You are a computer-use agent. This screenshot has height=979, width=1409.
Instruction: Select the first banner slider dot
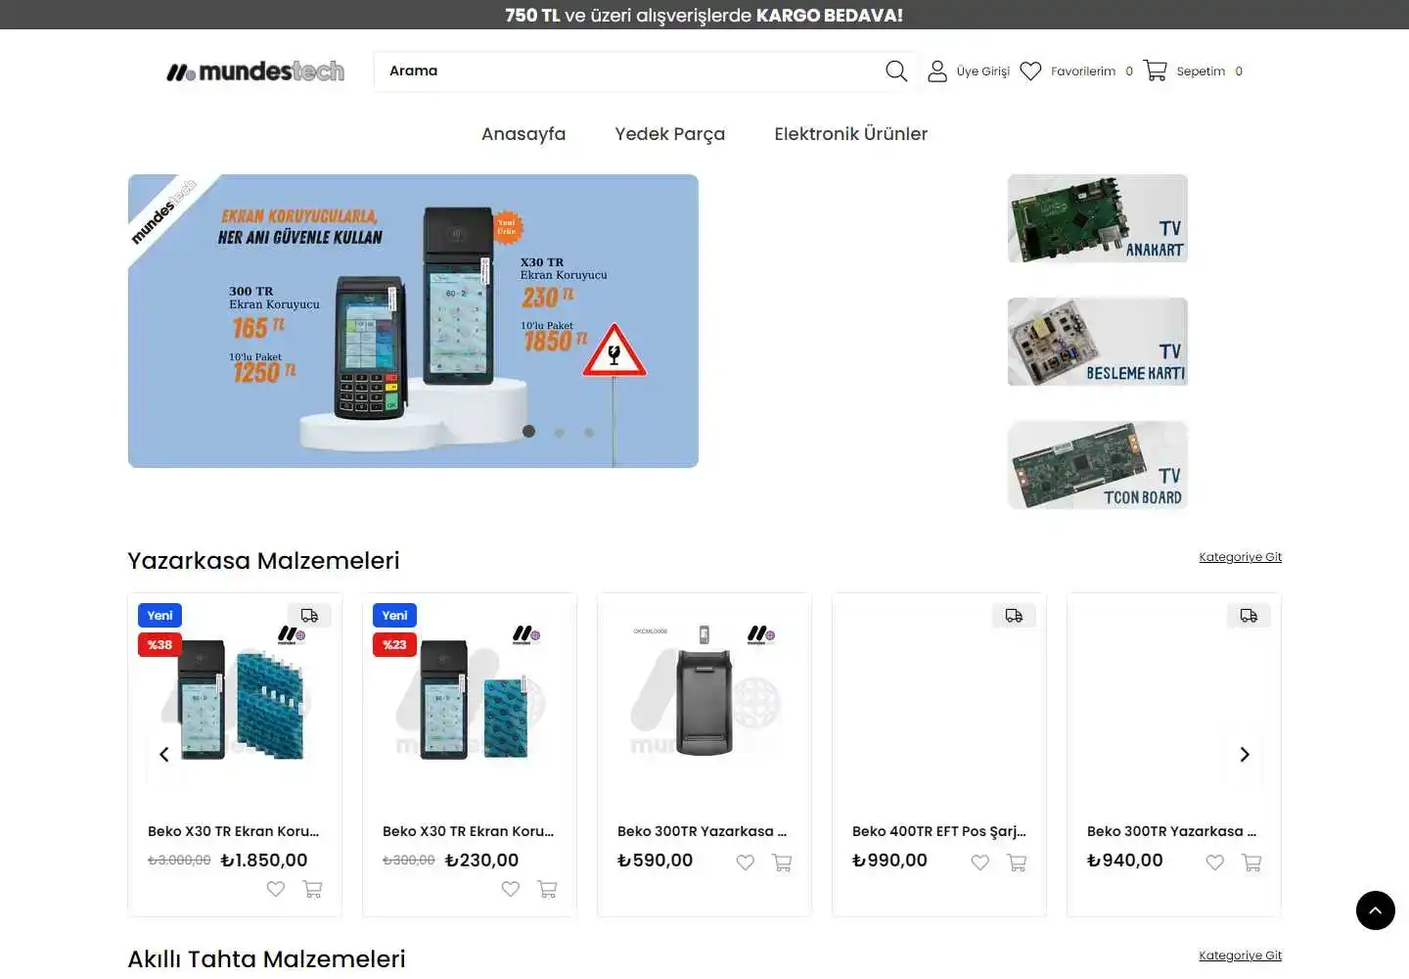529,432
